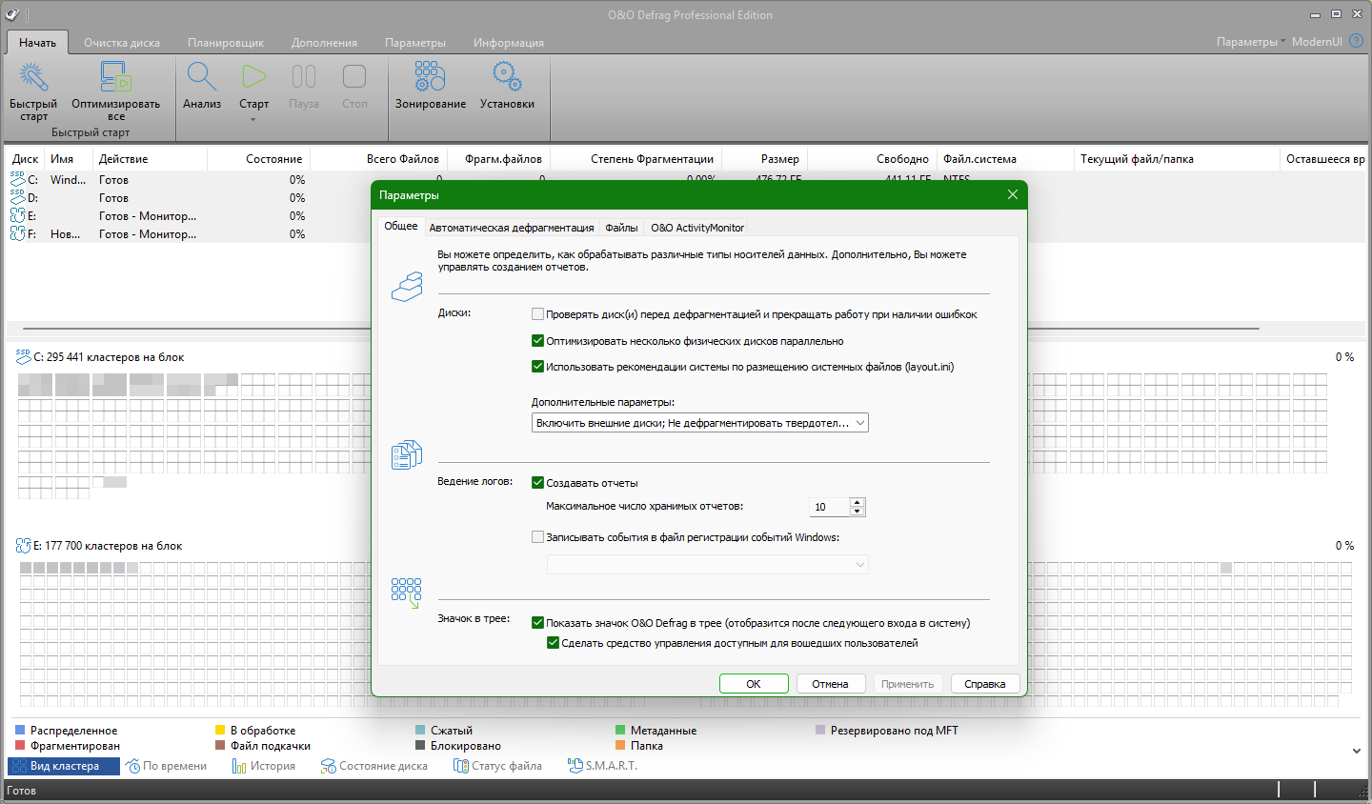Open the Settings (Установки) gear icon
1372x804 pixels.
click(507, 77)
